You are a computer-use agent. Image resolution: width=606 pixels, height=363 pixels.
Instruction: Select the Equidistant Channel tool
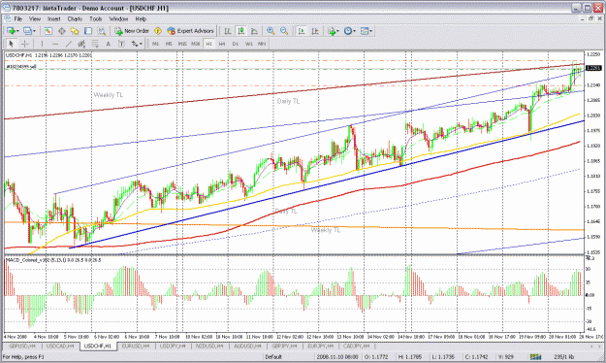[x=81, y=44]
